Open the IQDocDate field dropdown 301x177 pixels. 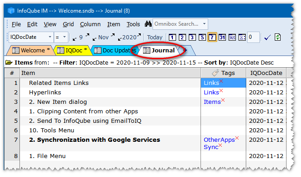[50, 37]
